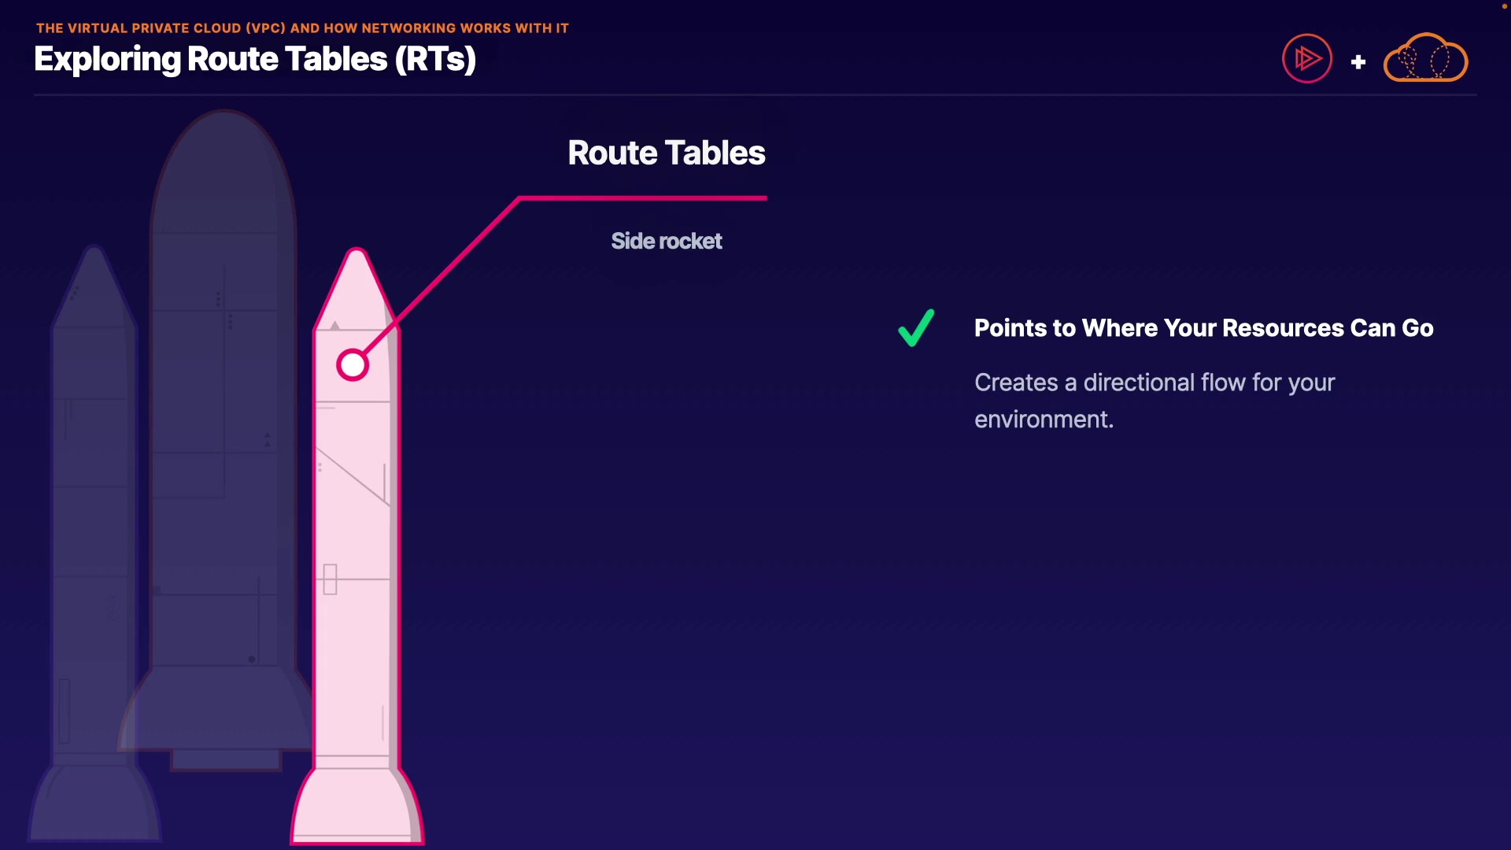Click the "Route Tables" heading
The image size is (1511, 850).
coord(666,153)
